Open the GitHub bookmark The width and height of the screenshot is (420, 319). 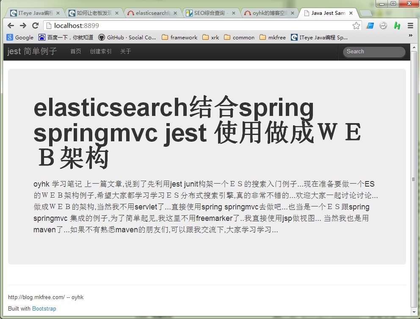click(x=127, y=38)
